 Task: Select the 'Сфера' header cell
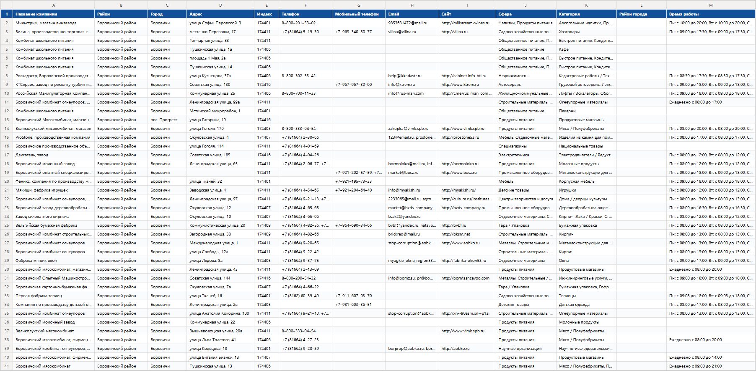pyautogui.click(x=526, y=14)
